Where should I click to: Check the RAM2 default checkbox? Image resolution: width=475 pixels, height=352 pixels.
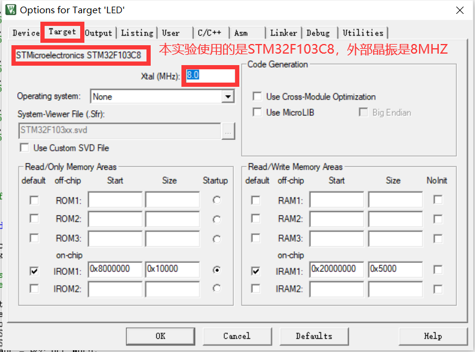256,218
